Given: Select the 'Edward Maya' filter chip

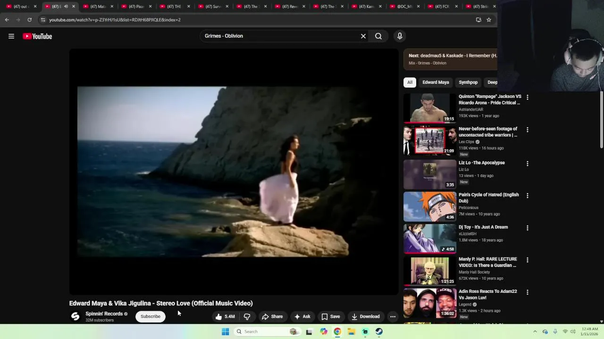Looking at the screenshot, I should click(x=436, y=82).
